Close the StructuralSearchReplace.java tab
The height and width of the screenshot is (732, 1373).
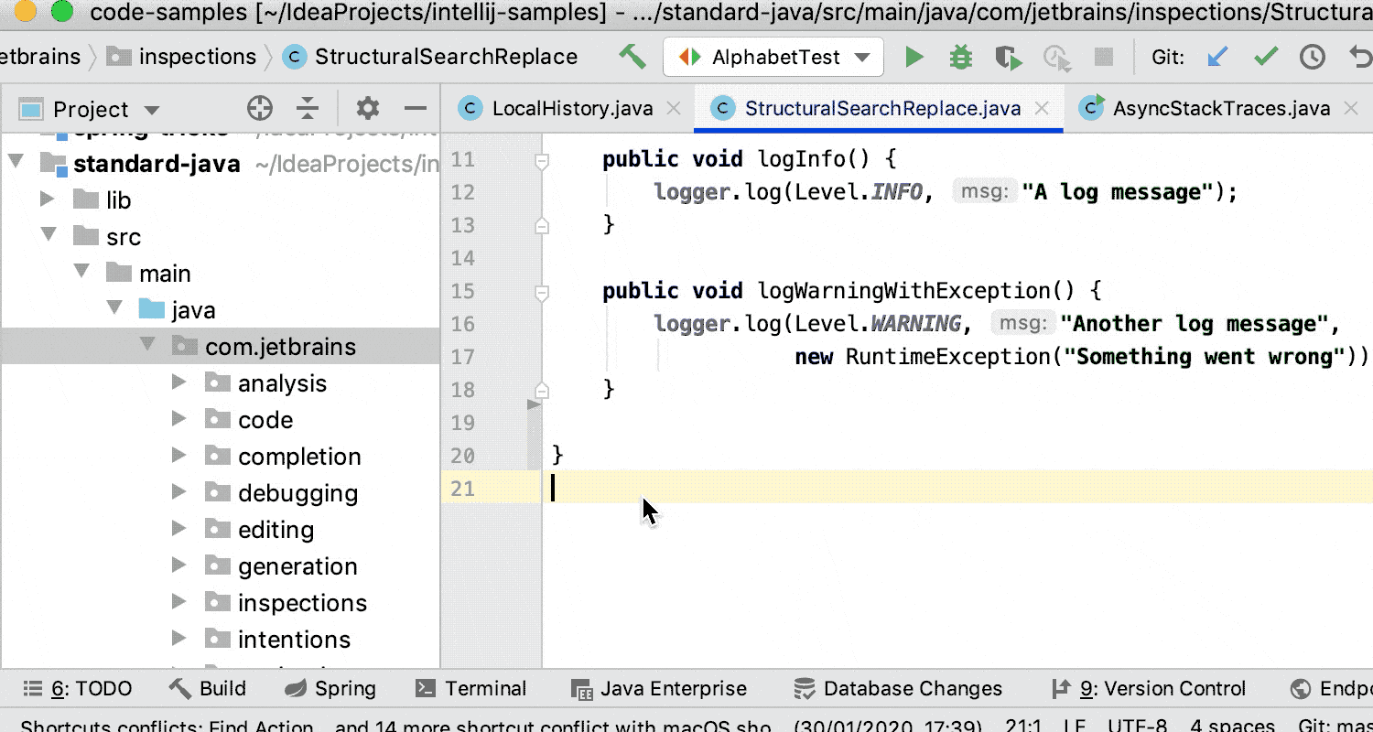pyautogui.click(x=1041, y=109)
